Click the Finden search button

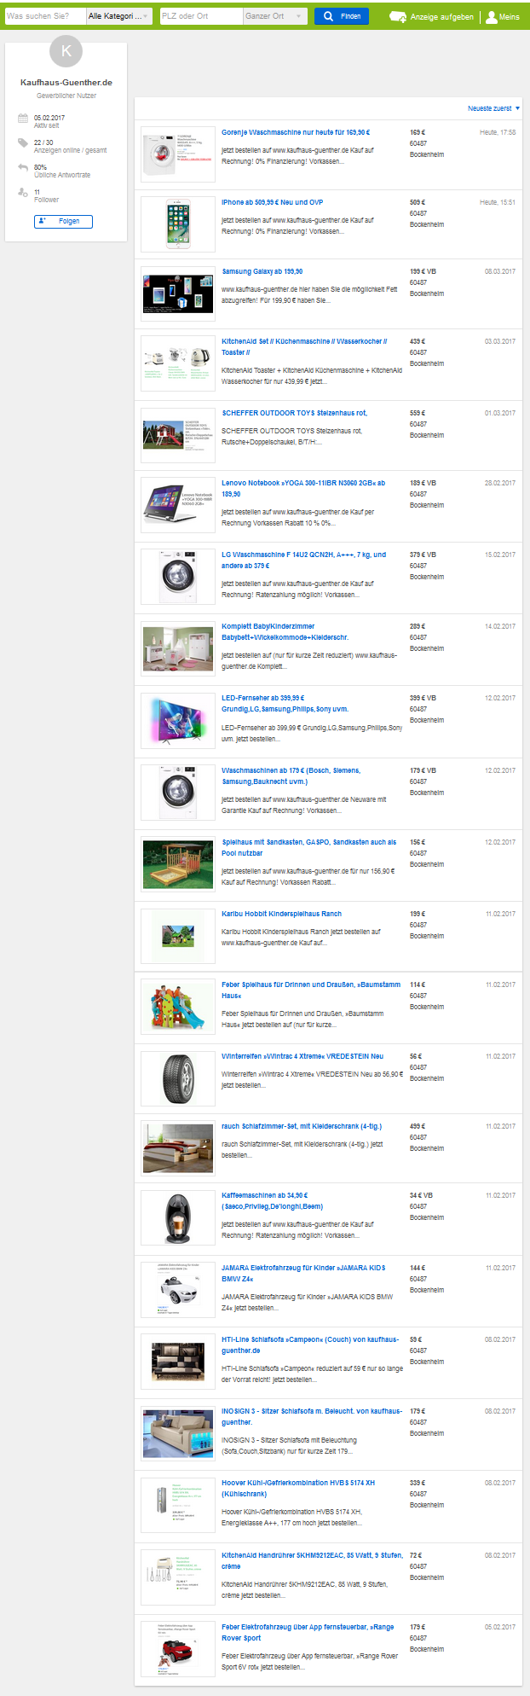342,16
